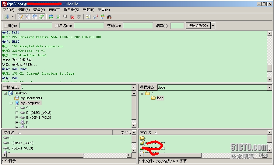Select My Computer in the local tree
Viewport: 274px width, 165px height.
click(x=30, y=103)
